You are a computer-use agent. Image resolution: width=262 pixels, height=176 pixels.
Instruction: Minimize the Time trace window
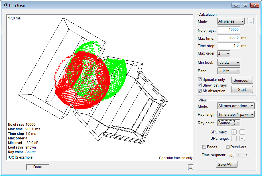236,5
